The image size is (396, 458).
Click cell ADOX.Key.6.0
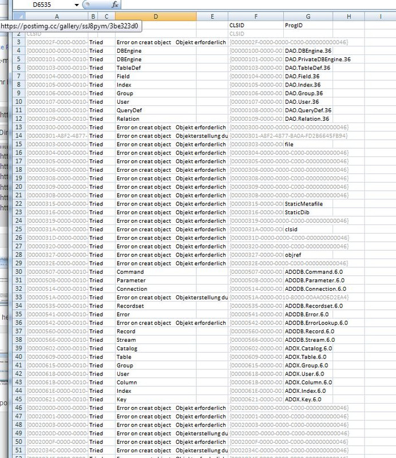pos(308,399)
